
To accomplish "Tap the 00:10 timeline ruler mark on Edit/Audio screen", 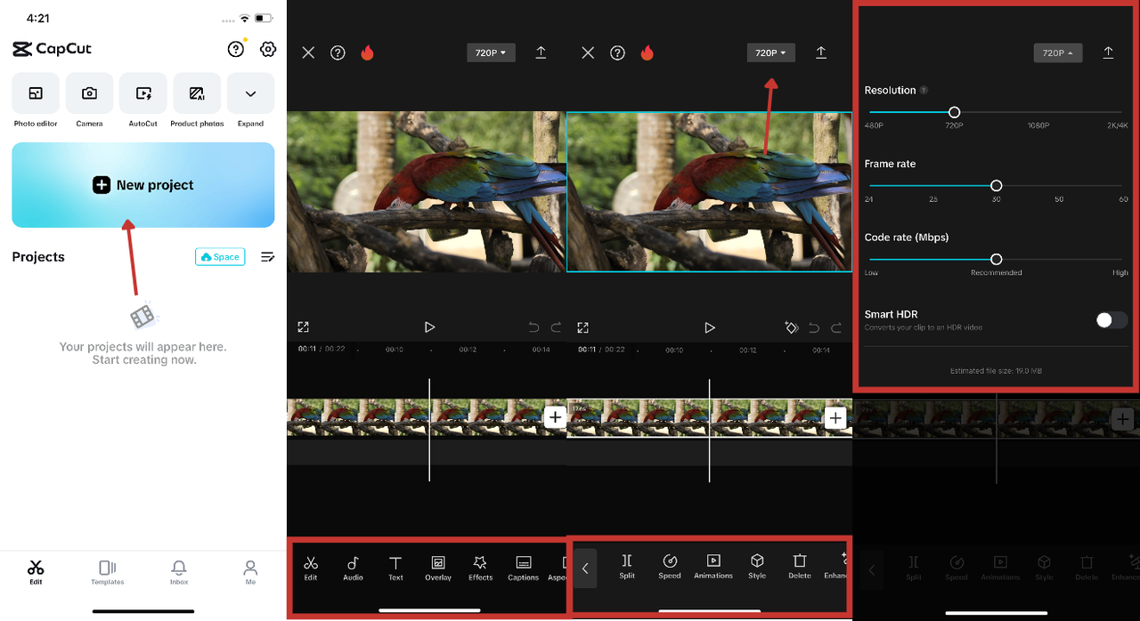I will (x=394, y=350).
